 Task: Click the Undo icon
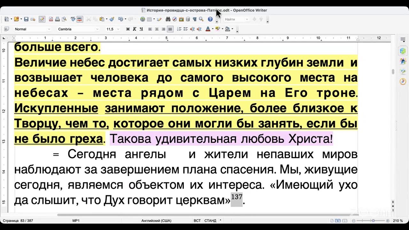[120, 19]
